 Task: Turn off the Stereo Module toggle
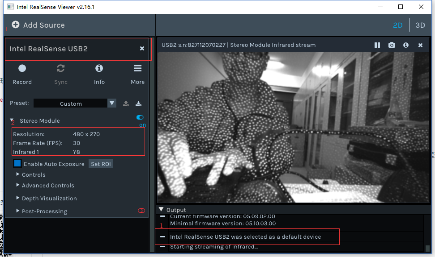point(140,117)
